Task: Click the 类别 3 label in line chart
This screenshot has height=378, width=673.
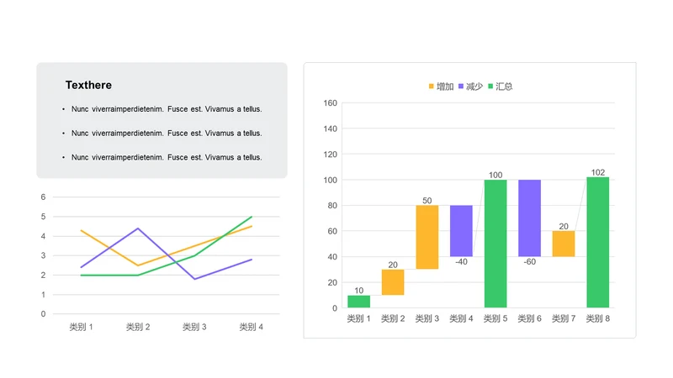Action: click(x=194, y=327)
